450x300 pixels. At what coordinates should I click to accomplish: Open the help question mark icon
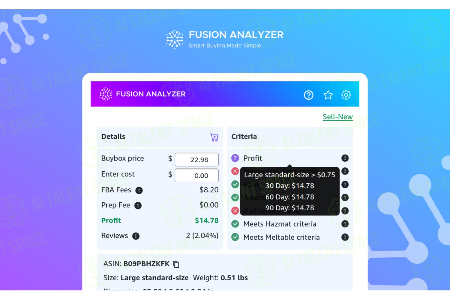308,95
